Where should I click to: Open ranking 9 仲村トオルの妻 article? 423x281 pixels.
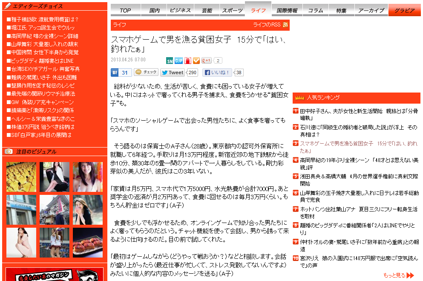click(360, 245)
